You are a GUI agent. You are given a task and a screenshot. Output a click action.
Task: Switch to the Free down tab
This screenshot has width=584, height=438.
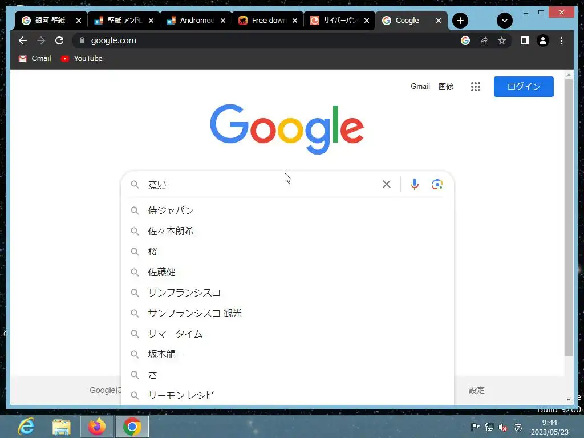(262, 21)
